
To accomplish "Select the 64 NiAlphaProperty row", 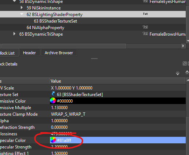I will pos(93,28).
